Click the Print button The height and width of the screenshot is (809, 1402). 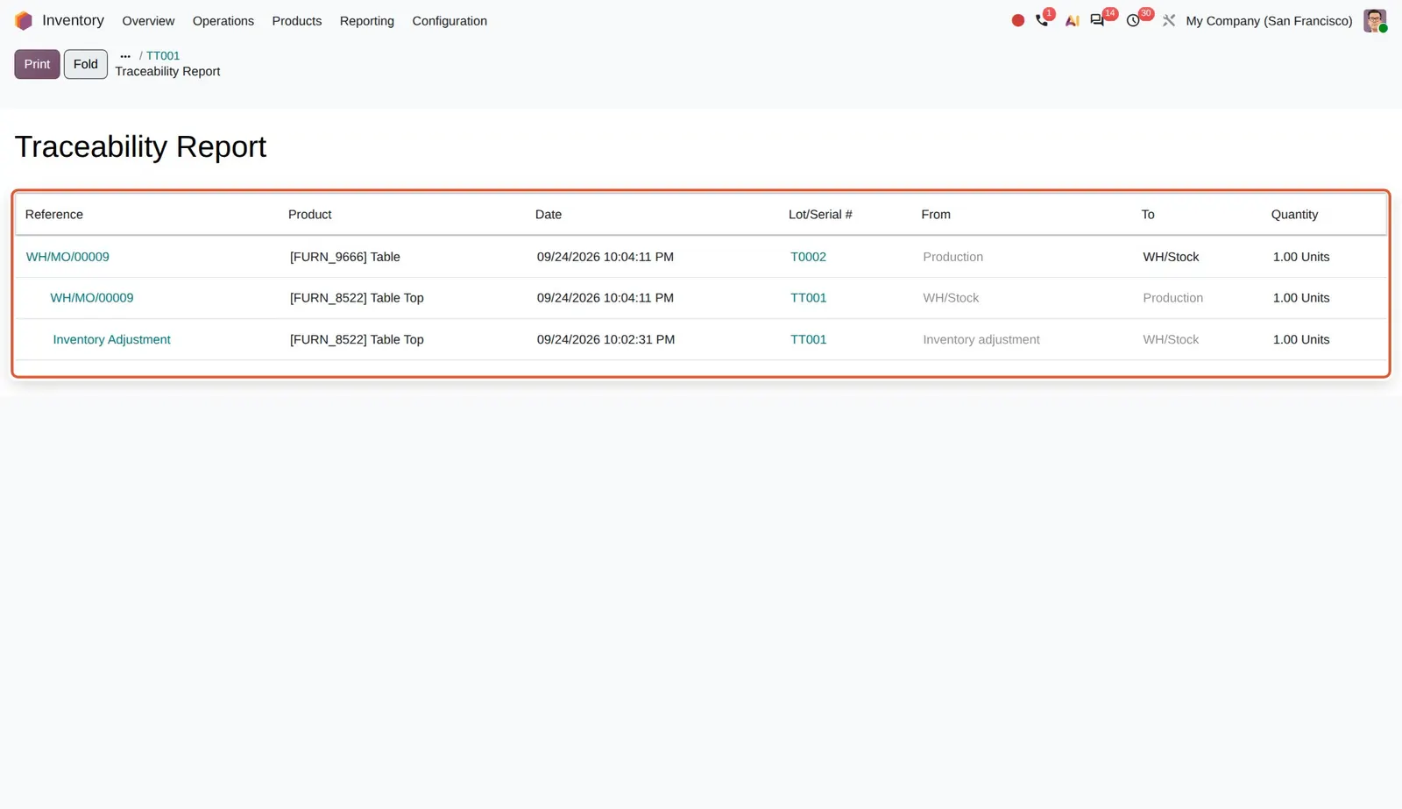pyautogui.click(x=37, y=64)
